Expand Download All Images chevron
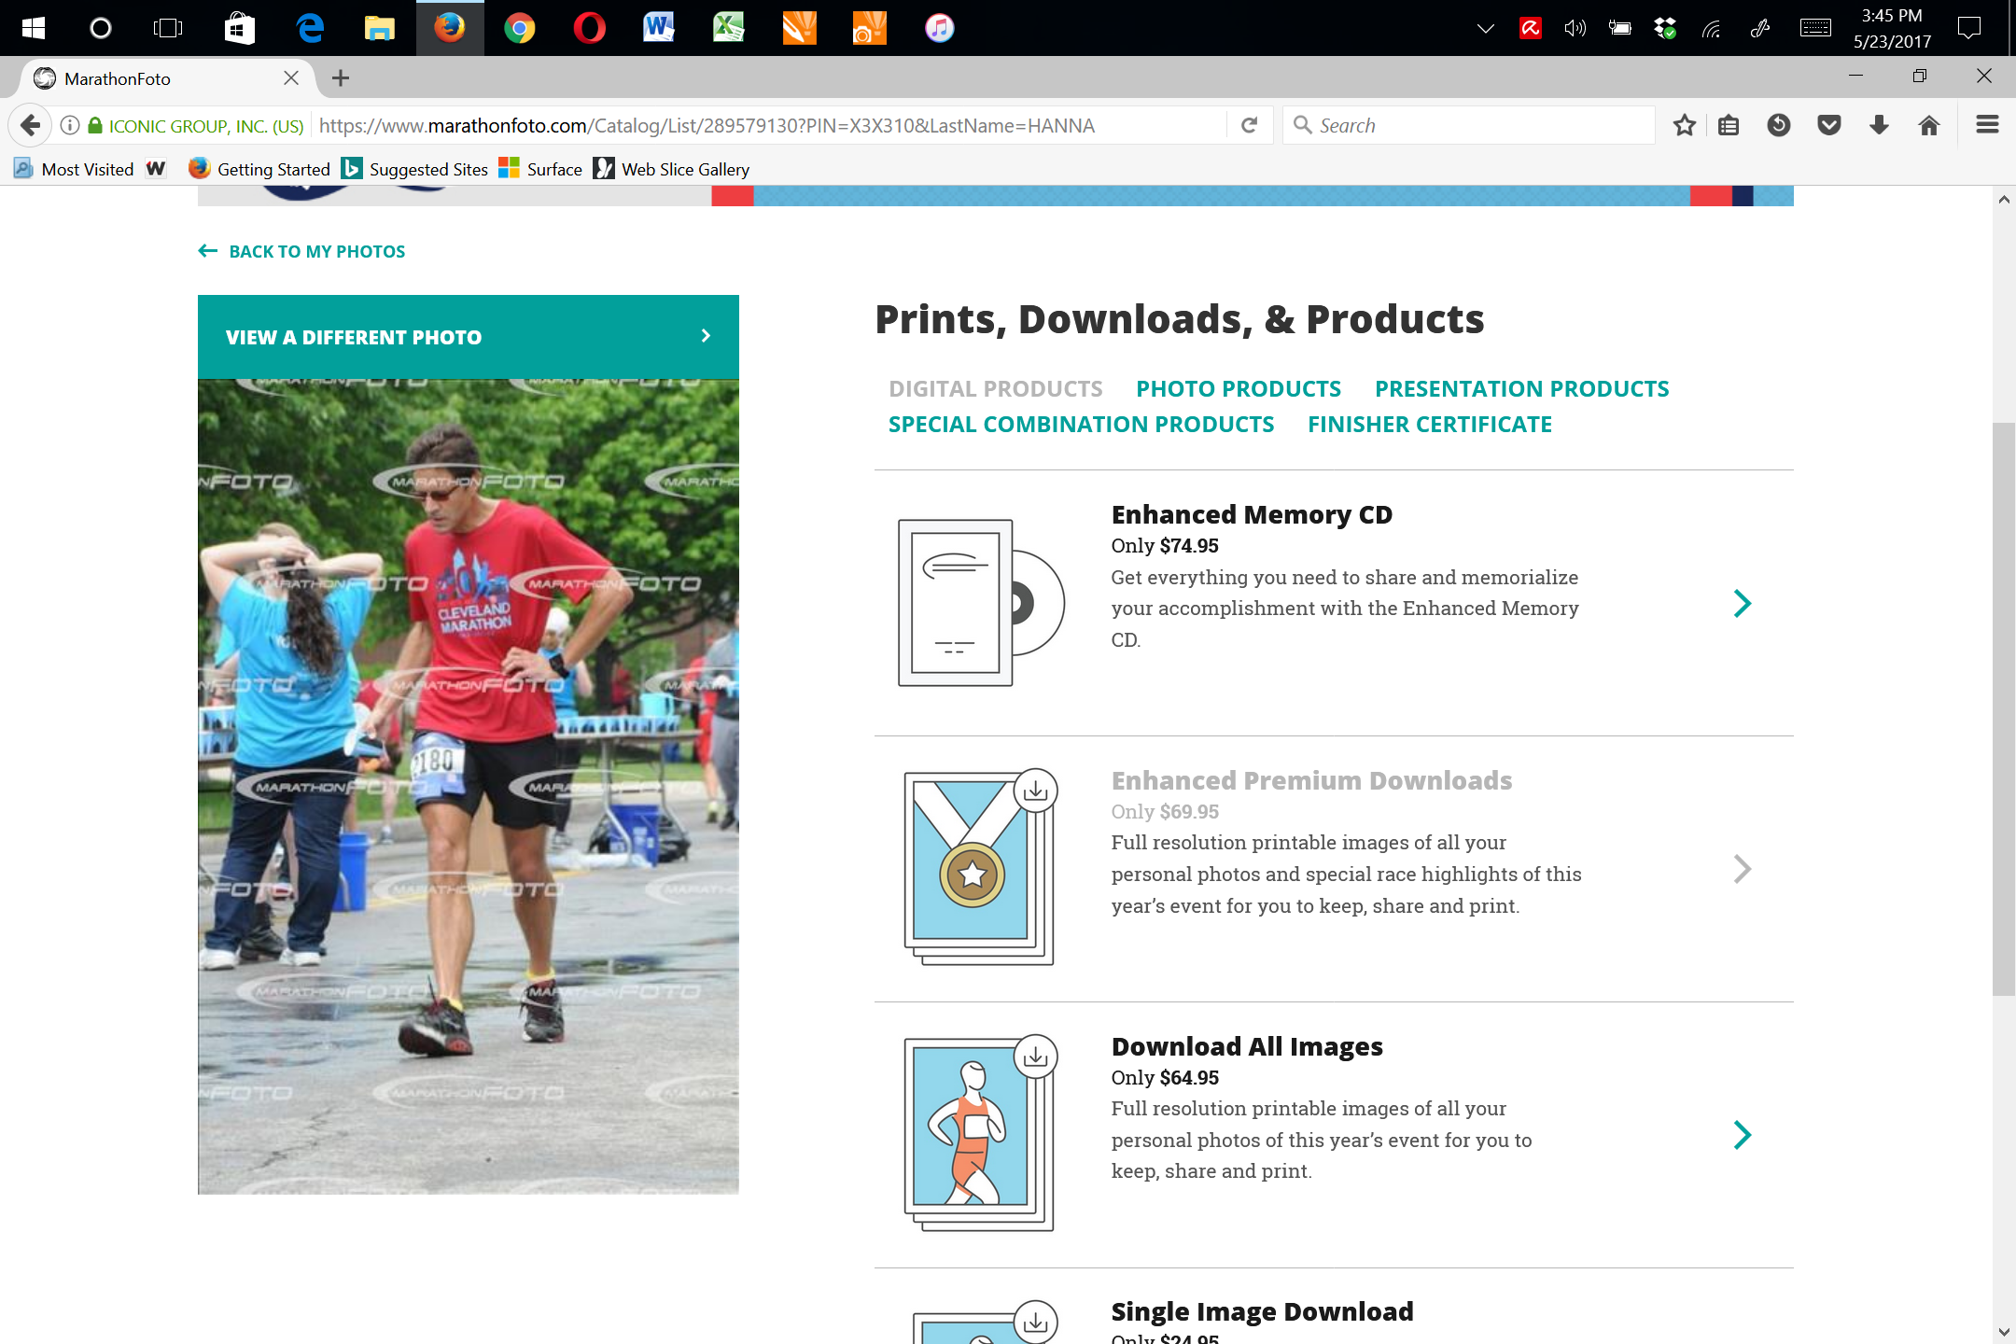Viewport: 2016px width, 1344px height. (1742, 1135)
